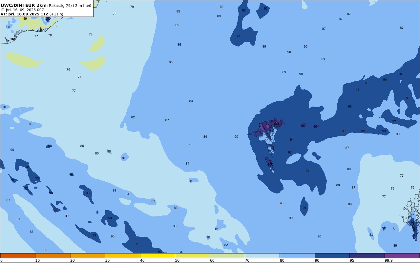Click the orange 10–20 legend color segment
Image resolution: width=420 pixels, height=263 pixels.
(x=52, y=255)
